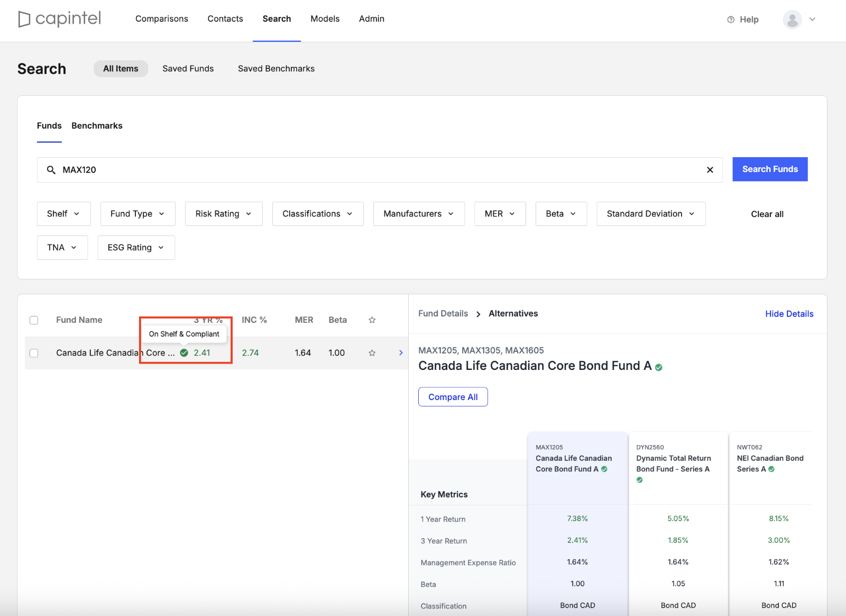Open the Help icon link
846x616 pixels.
pos(731,20)
